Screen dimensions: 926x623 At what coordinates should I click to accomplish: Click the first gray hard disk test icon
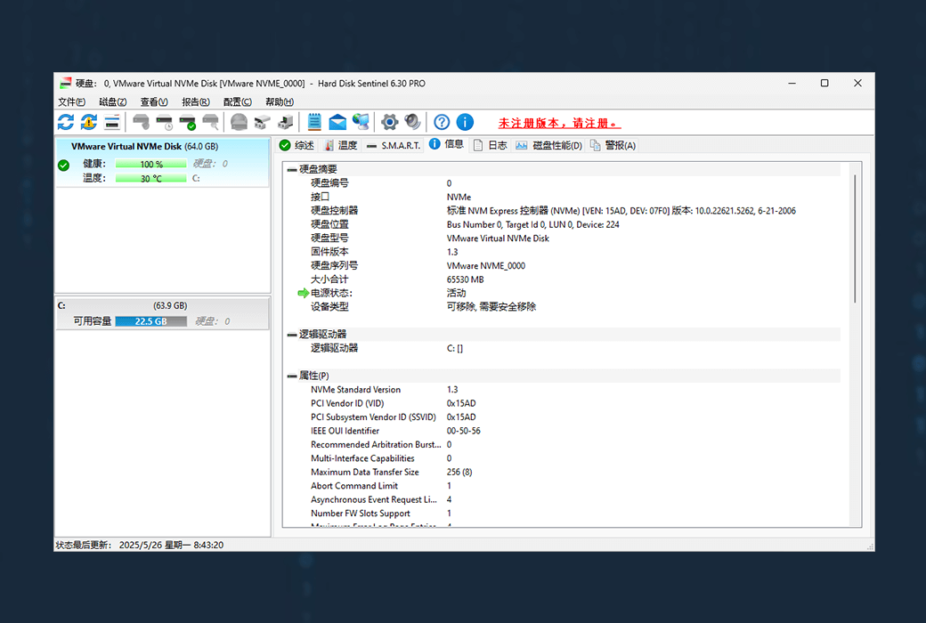tap(142, 122)
